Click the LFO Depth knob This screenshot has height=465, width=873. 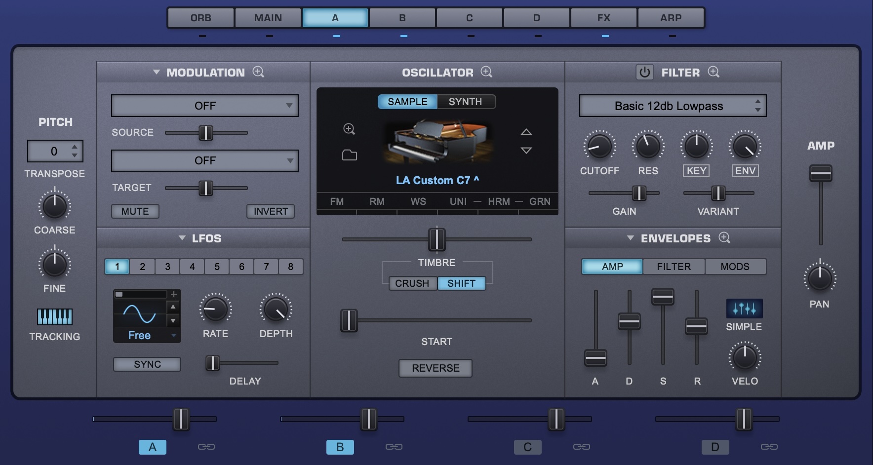point(276,309)
